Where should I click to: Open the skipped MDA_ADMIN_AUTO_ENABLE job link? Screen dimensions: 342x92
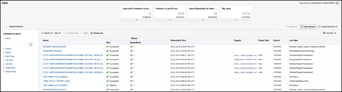pos(55,85)
